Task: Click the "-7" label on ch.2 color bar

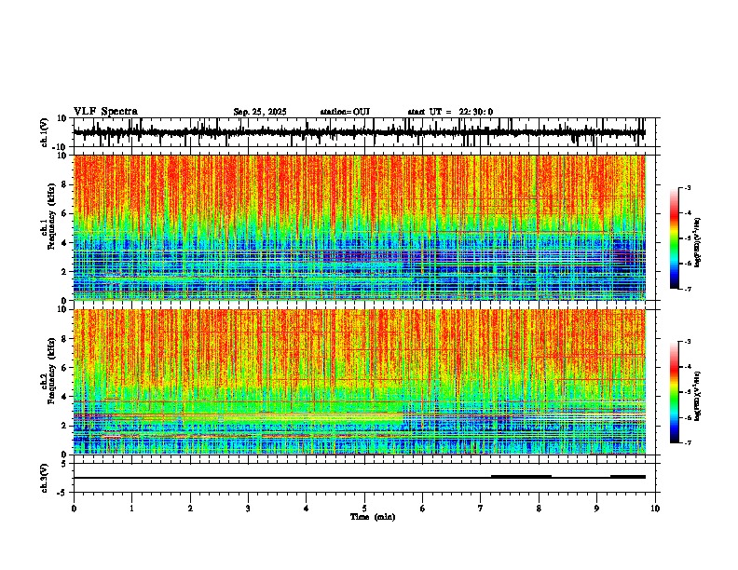Action: (687, 442)
